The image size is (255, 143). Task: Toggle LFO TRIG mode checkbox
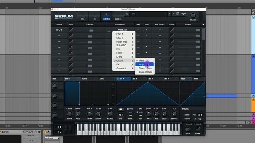click(x=128, y=109)
